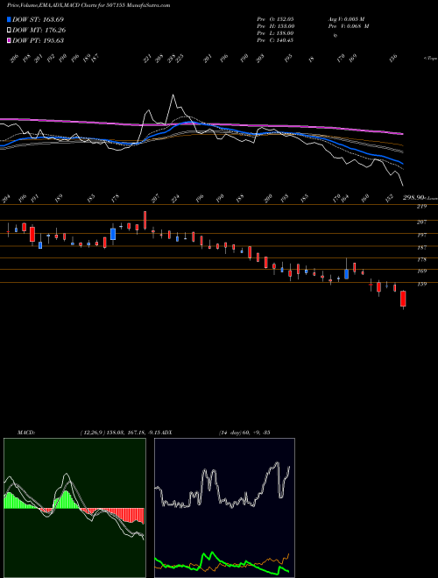Click the 159 price level label
This screenshot has height=578, width=438.
[421, 285]
